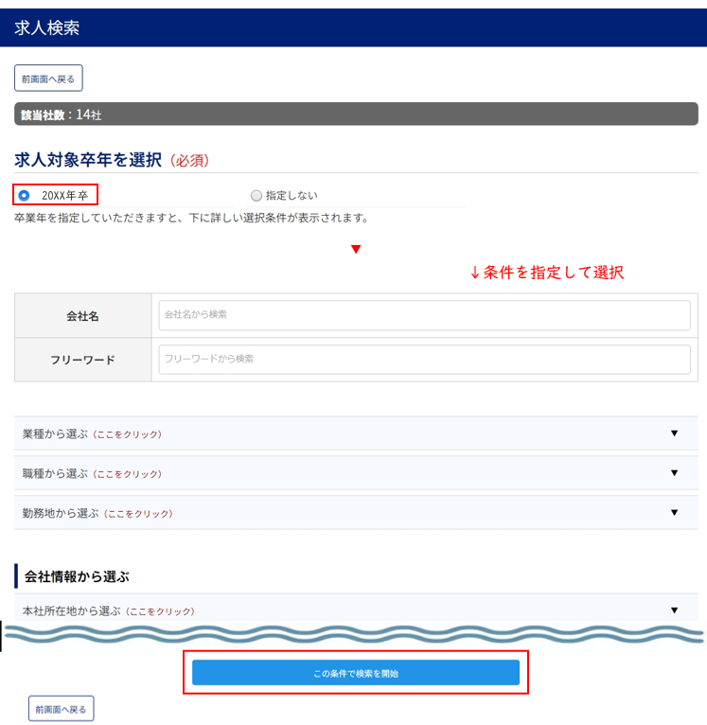Click the triangle icon on 職種から選ぶ row
The width and height of the screenshot is (707, 725).
[674, 473]
